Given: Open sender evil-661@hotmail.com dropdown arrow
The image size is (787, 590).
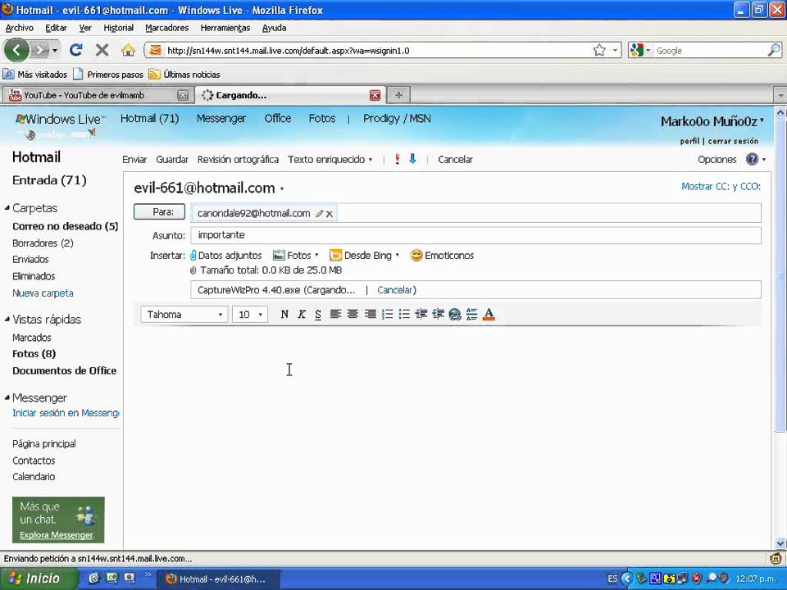Looking at the screenshot, I should [282, 189].
